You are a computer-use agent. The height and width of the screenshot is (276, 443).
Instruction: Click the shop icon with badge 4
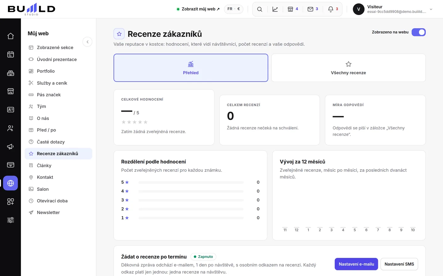[x=293, y=9]
